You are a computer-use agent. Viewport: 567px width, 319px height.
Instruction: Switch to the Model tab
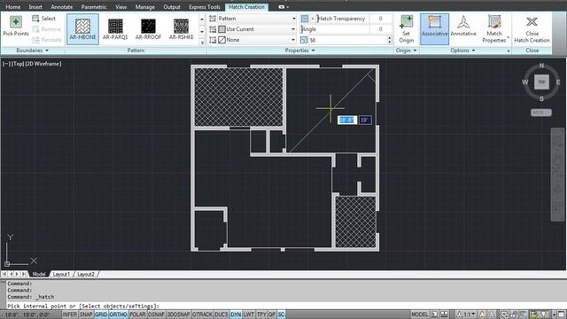point(39,274)
